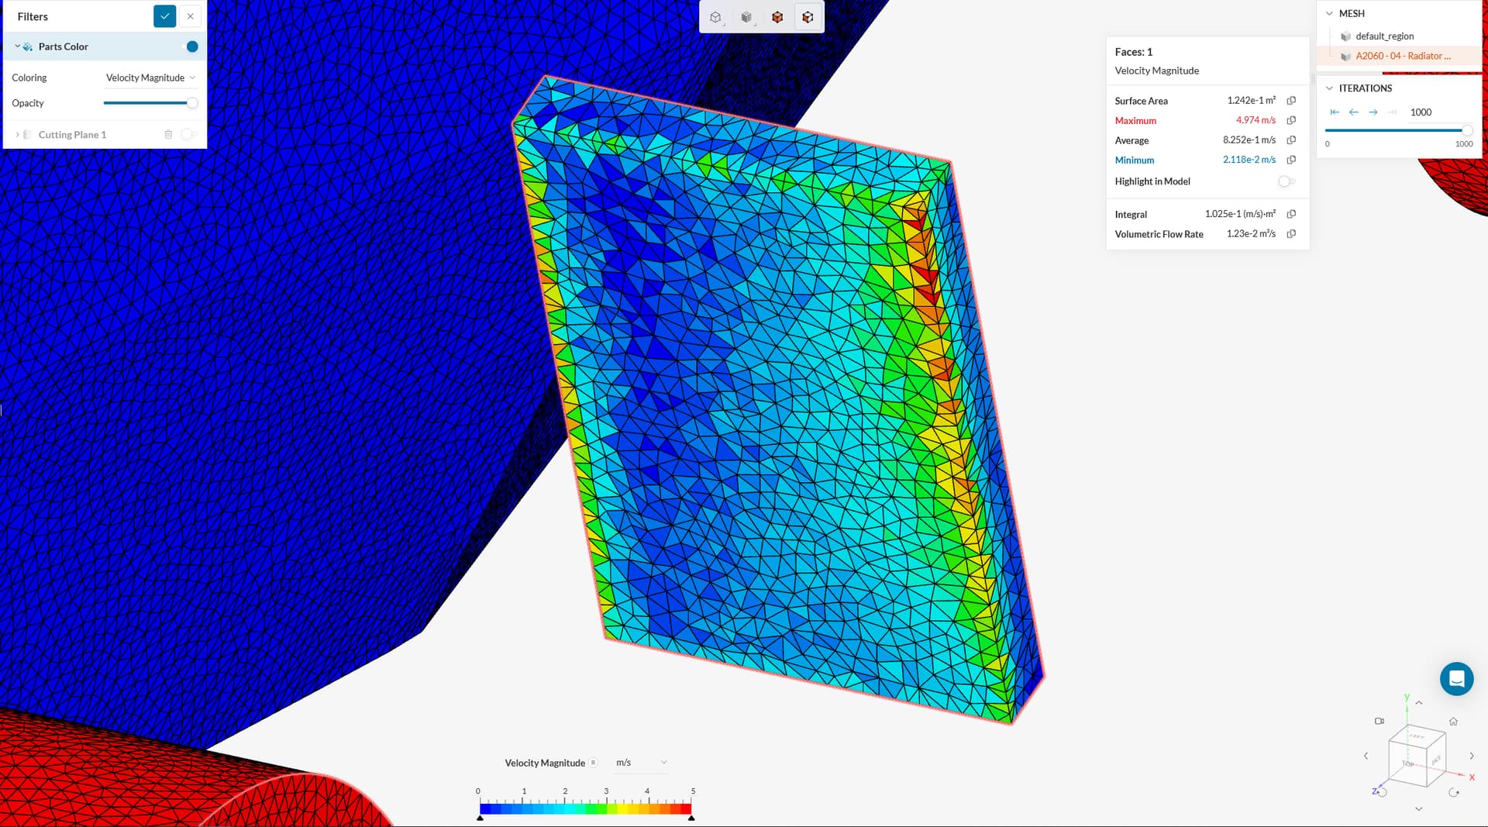This screenshot has height=827, width=1488.
Task: Select the A2060 - 04 - Radiator mesh item
Action: pos(1404,56)
